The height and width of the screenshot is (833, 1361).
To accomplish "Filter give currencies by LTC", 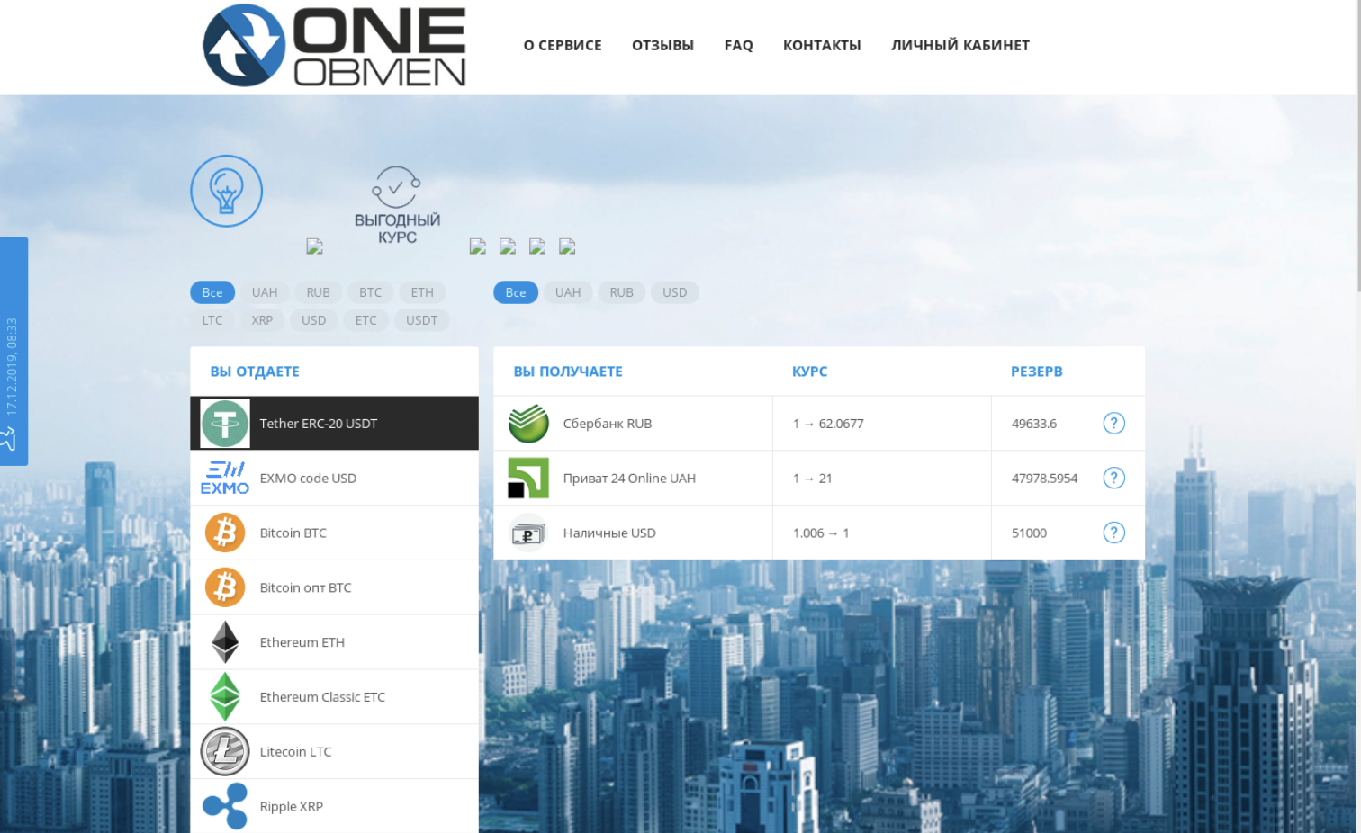I will pos(212,320).
